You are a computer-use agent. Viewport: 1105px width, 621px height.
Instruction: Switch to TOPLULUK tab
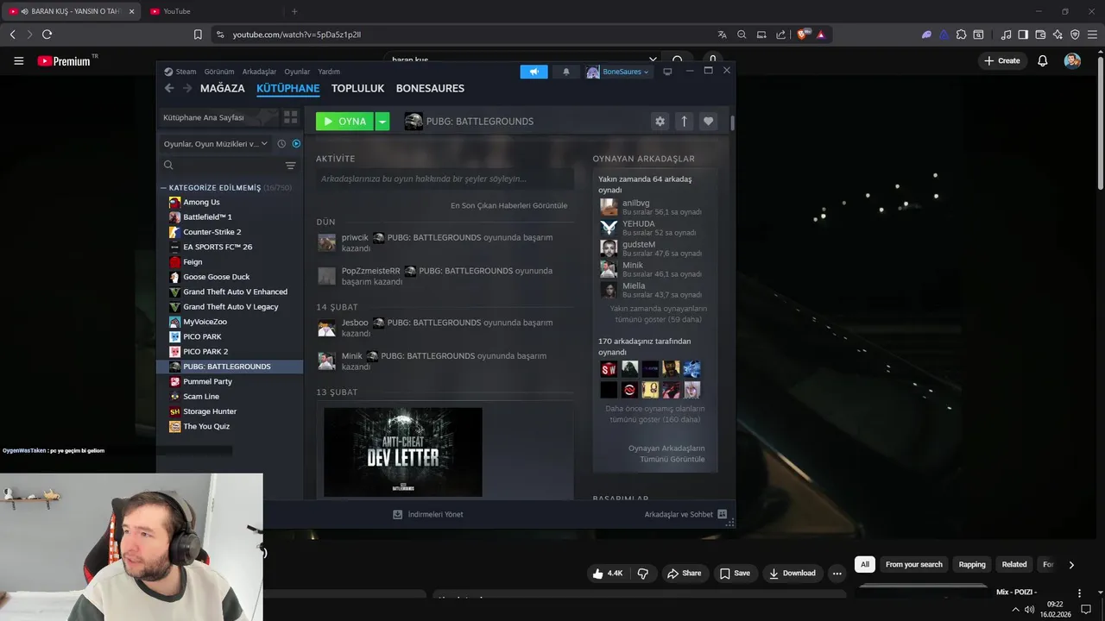pos(357,88)
